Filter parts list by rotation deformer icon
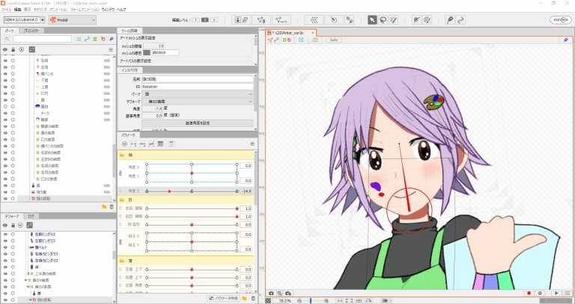The width and height of the screenshot is (575, 304). (x=103, y=39)
